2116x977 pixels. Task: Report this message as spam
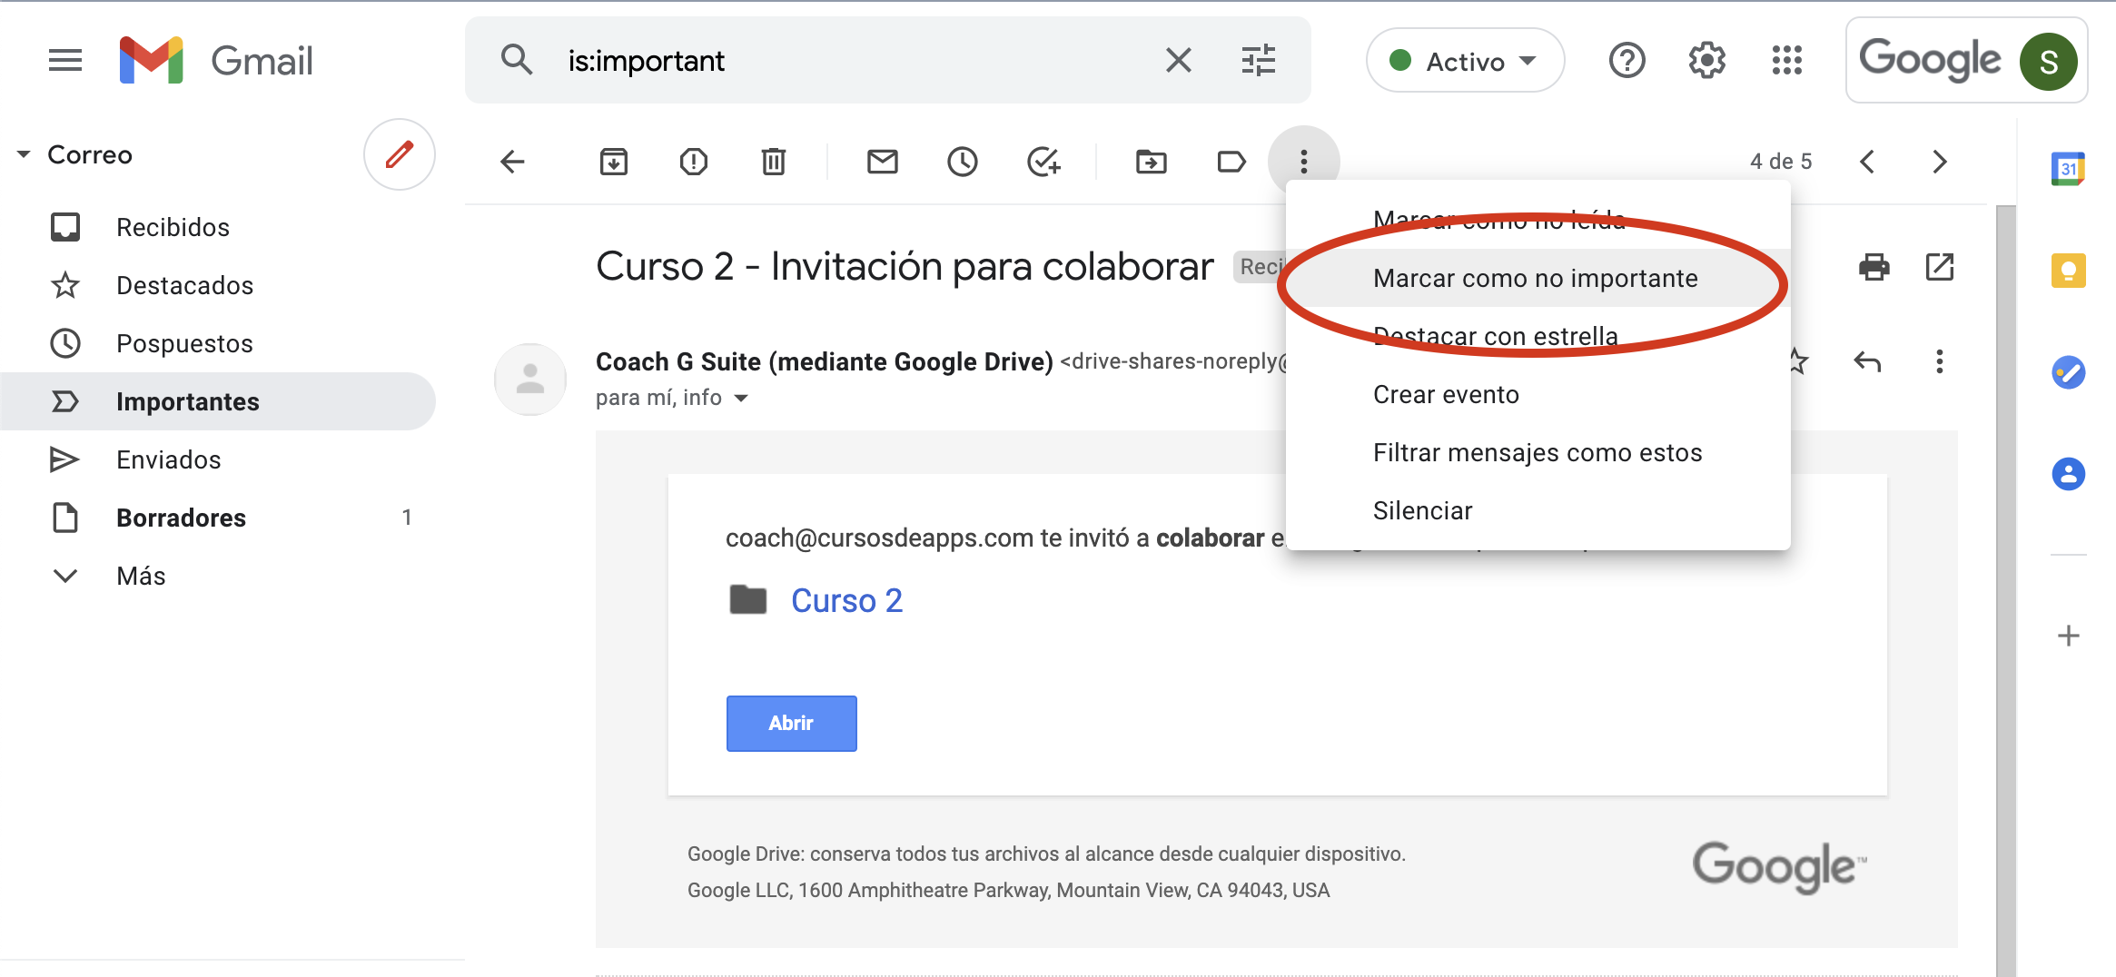pyautogui.click(x=694, y=162)
